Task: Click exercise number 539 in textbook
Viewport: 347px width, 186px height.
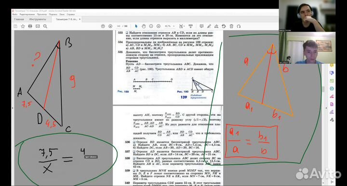Action: (127, 170)
